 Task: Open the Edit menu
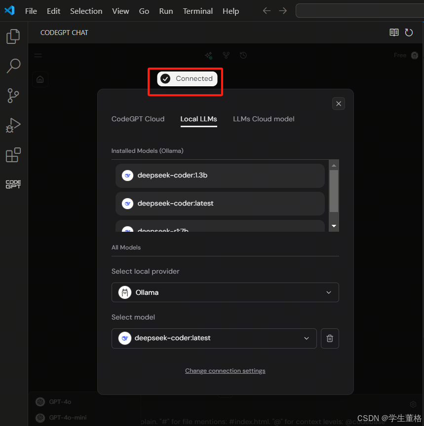click(54, 11)
